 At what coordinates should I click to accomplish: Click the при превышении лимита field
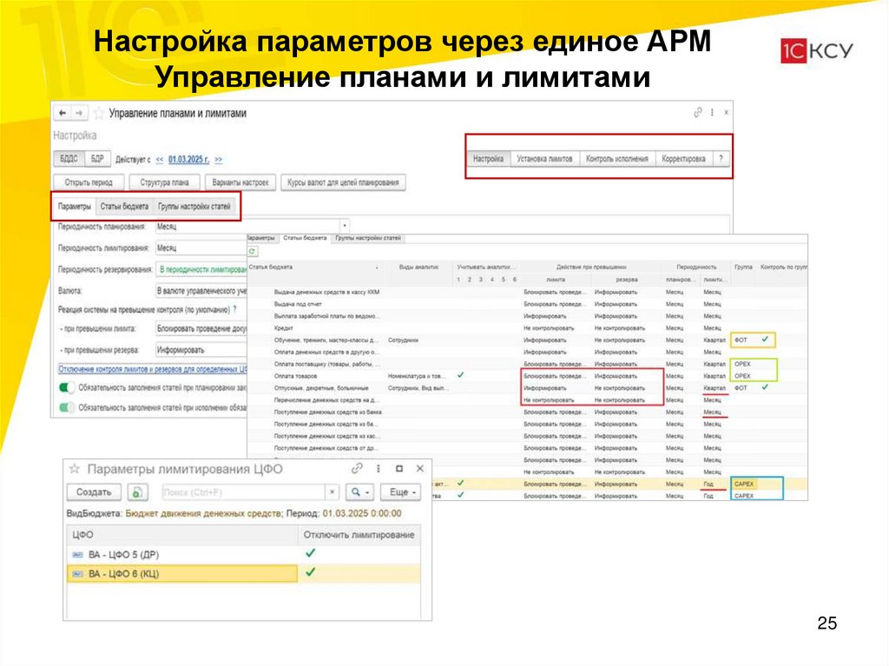tap(201, 328)
